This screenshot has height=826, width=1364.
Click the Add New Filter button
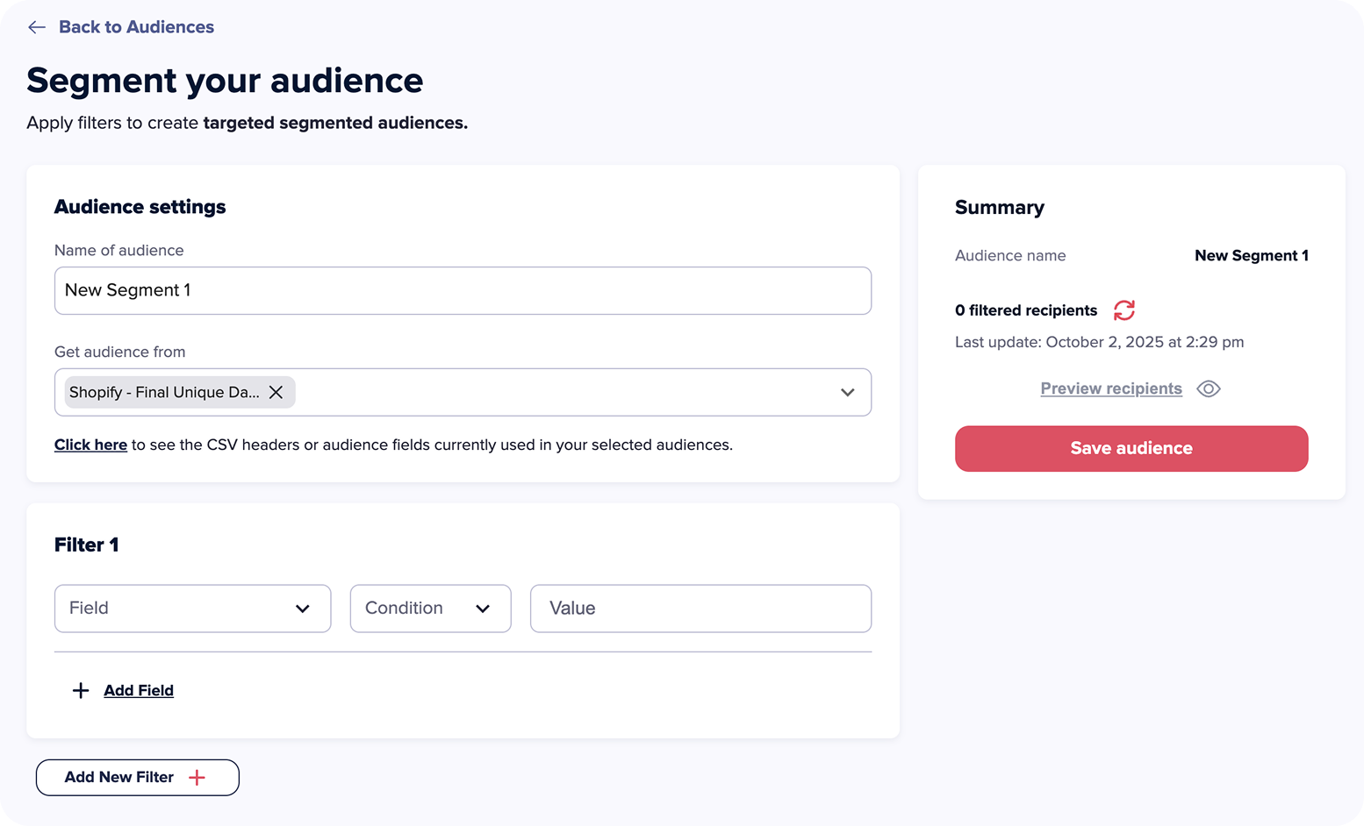138,778
